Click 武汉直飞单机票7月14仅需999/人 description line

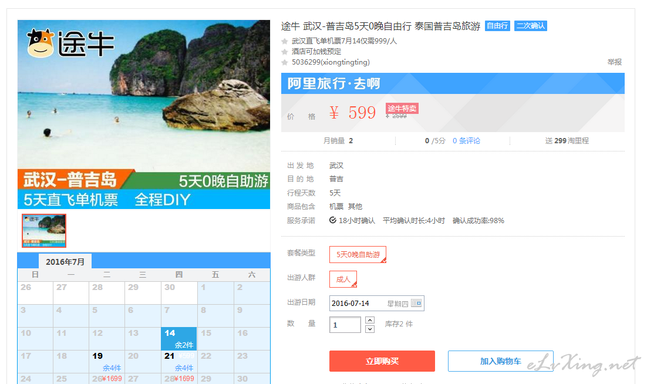click(x=344, y=41)
